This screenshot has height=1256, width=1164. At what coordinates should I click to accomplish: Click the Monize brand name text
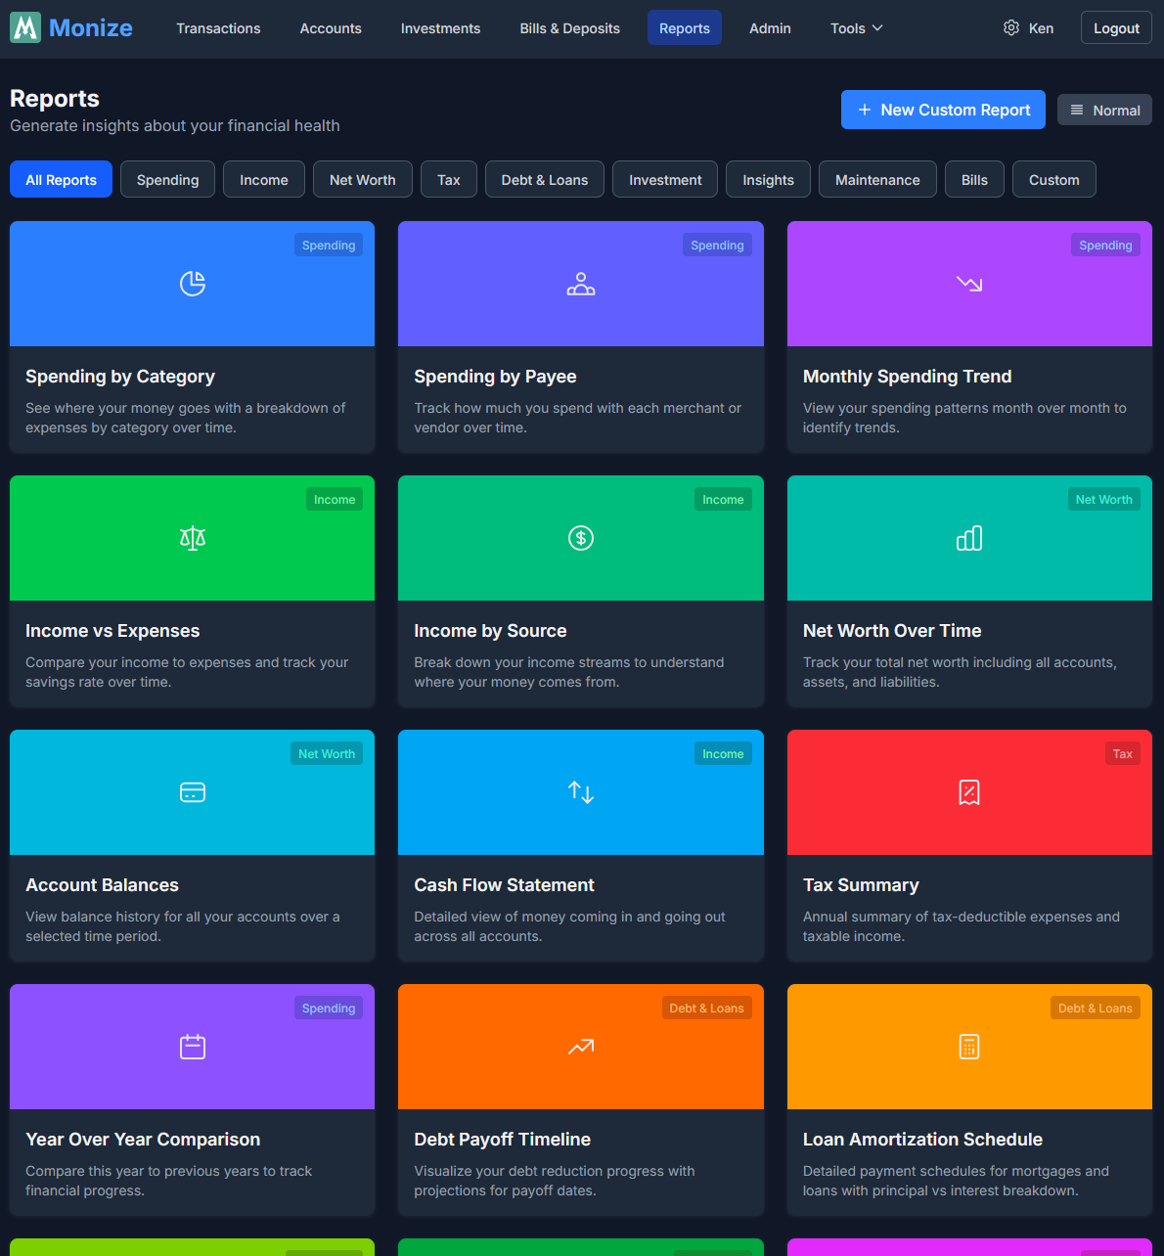91,27
